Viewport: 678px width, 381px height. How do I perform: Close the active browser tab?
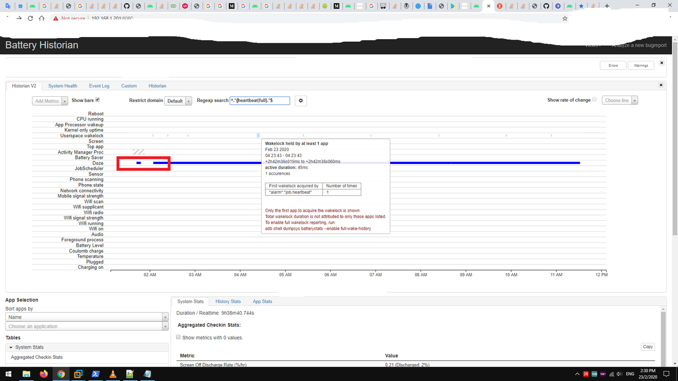coord(488,6)
